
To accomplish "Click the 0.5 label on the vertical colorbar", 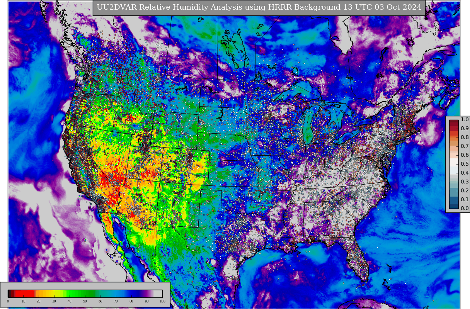I will (465, 164).
